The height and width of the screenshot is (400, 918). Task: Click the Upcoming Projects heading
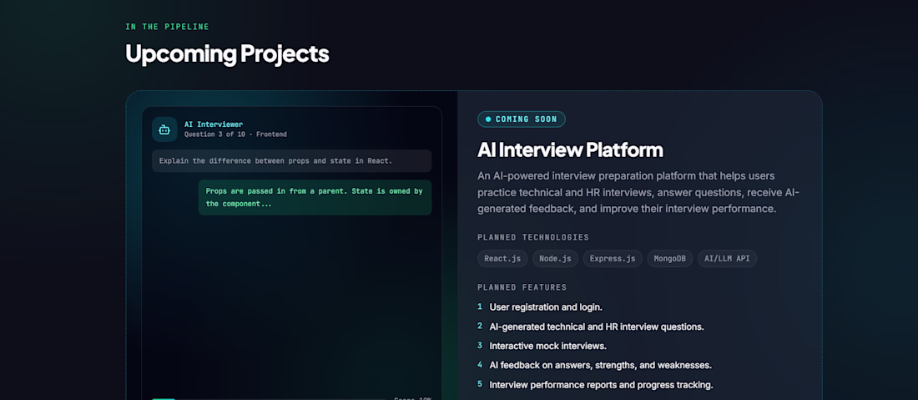(x=227, y=54)
